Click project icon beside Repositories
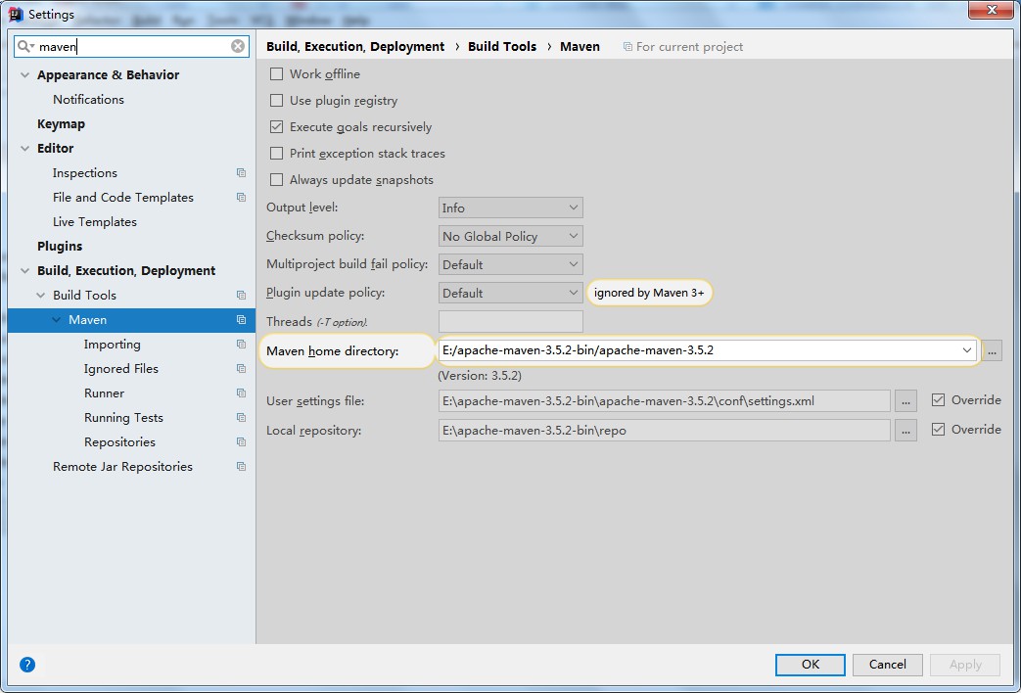1021x693 pixels. tap(241, 441)
